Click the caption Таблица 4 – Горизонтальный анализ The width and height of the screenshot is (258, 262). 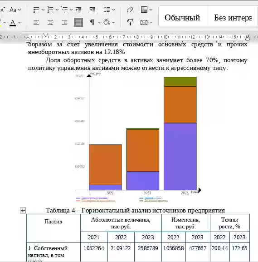tap(135, 210)
